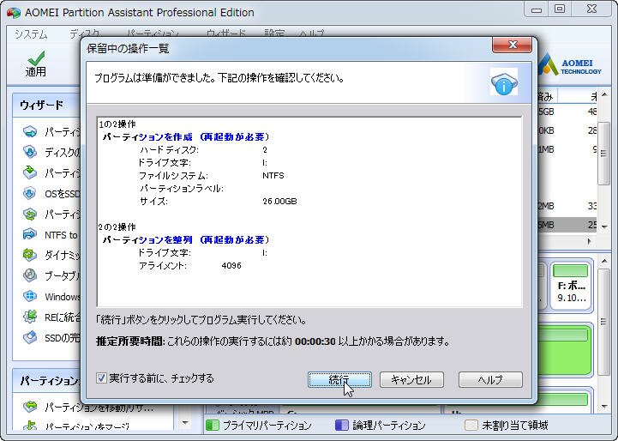618x441 pixels.
Task: Open the ヘルプ menu in menu bar
Action: (311, 34)
